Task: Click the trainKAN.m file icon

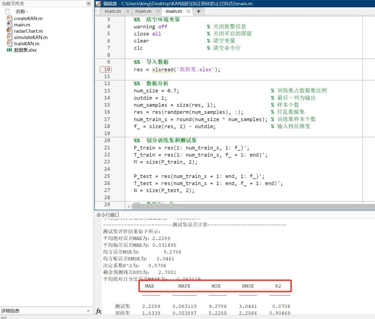Action: point(9,43)
